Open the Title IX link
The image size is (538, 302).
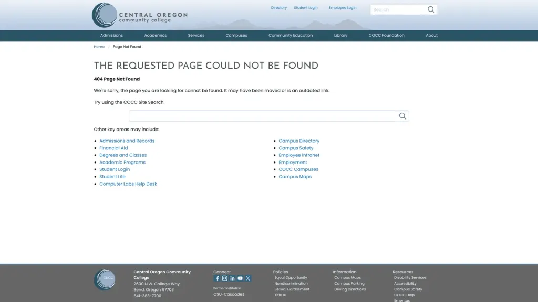[x=281, y=295]
